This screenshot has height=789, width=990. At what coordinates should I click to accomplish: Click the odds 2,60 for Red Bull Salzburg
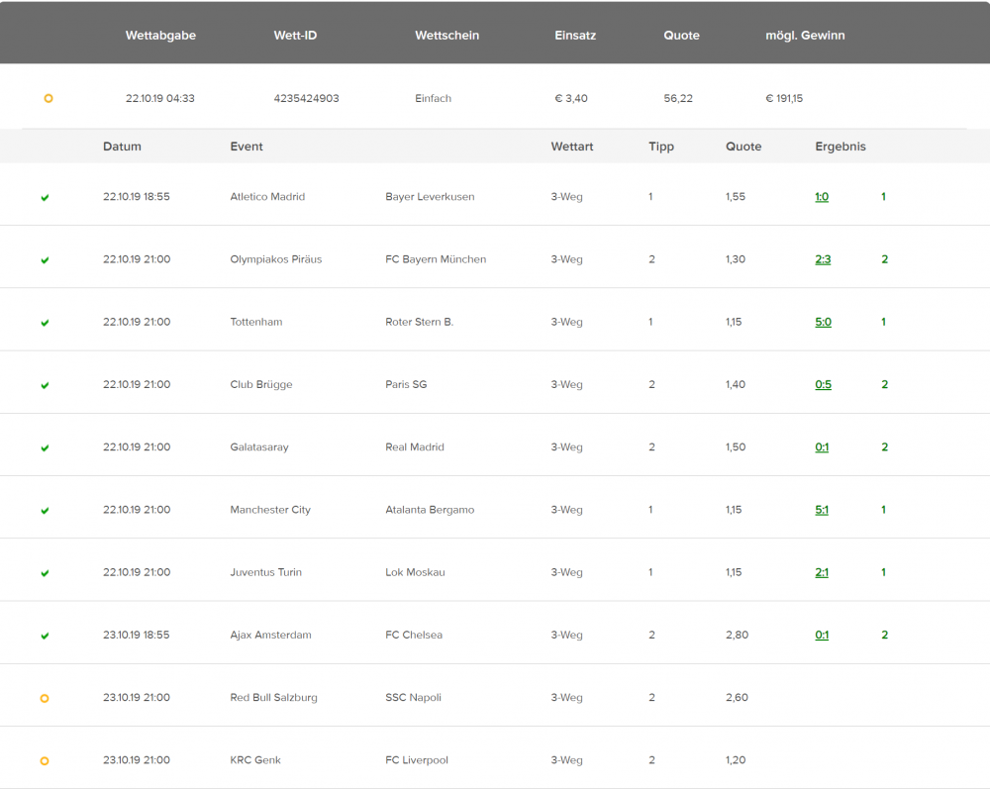[737, 698]
